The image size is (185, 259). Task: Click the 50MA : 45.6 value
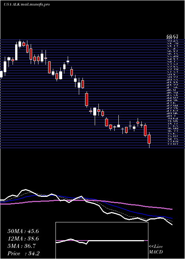click(x=23, y=231)
